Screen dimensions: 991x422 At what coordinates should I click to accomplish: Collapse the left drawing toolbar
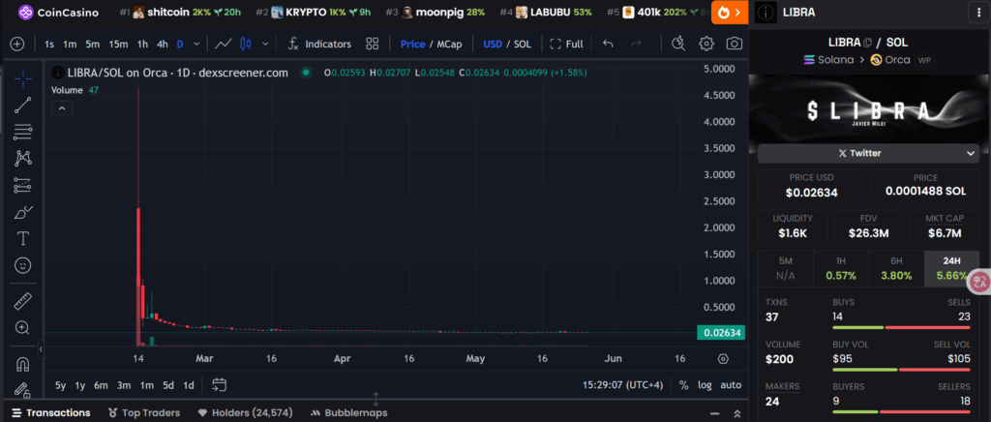pyautogui.click(x=41, y=348)
